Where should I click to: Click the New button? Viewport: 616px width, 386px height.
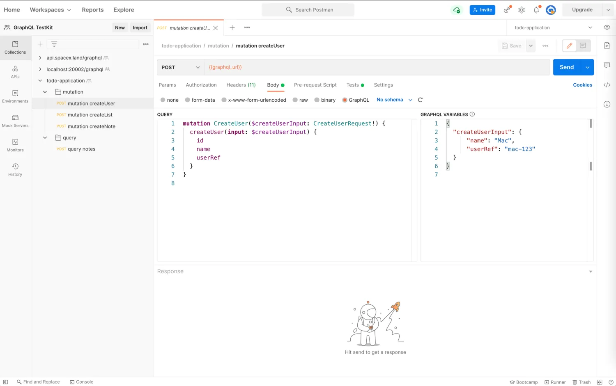coord(120,27)
